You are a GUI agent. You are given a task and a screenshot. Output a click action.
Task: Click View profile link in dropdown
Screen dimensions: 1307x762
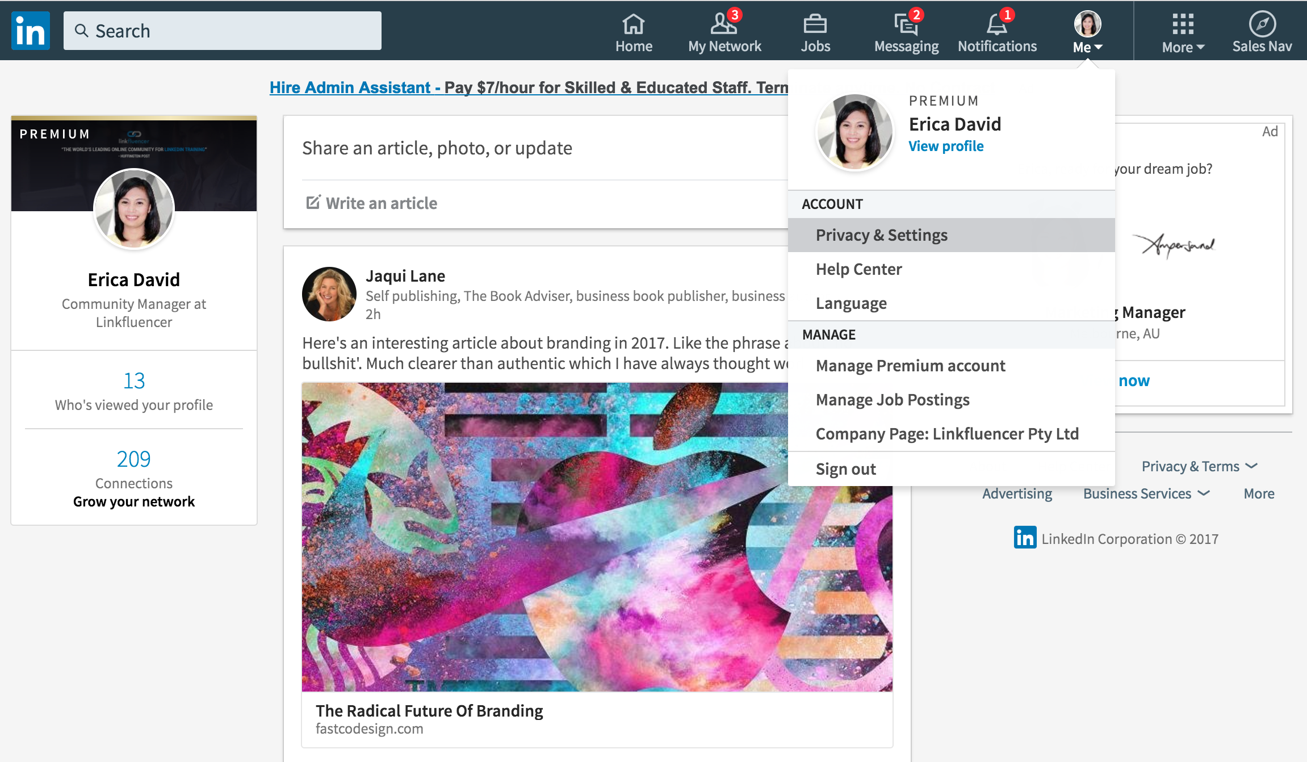point(946,145)
